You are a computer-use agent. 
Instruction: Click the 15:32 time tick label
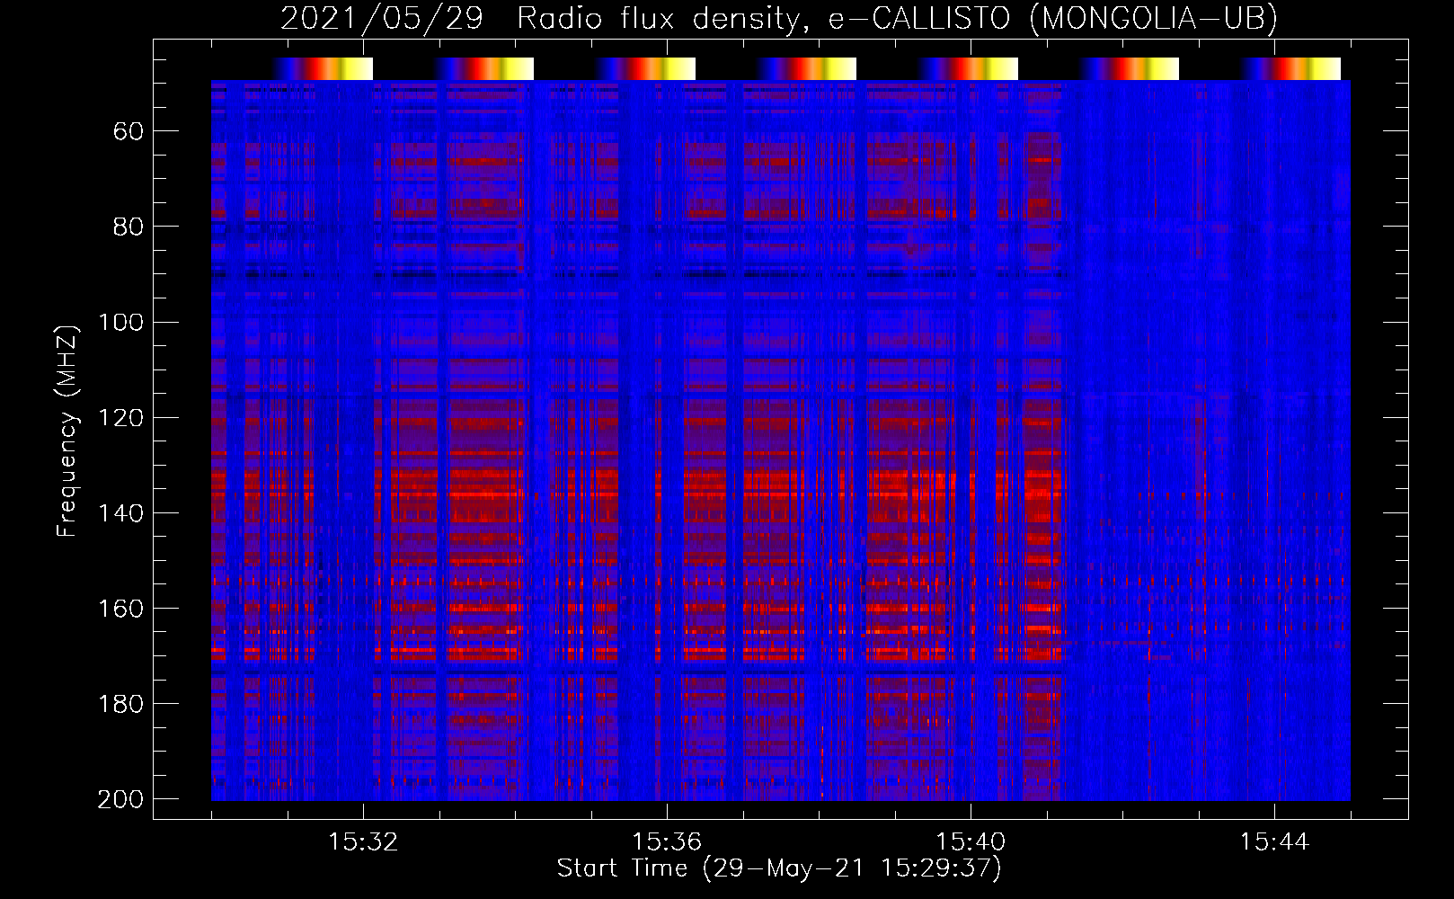pos(363,842)
